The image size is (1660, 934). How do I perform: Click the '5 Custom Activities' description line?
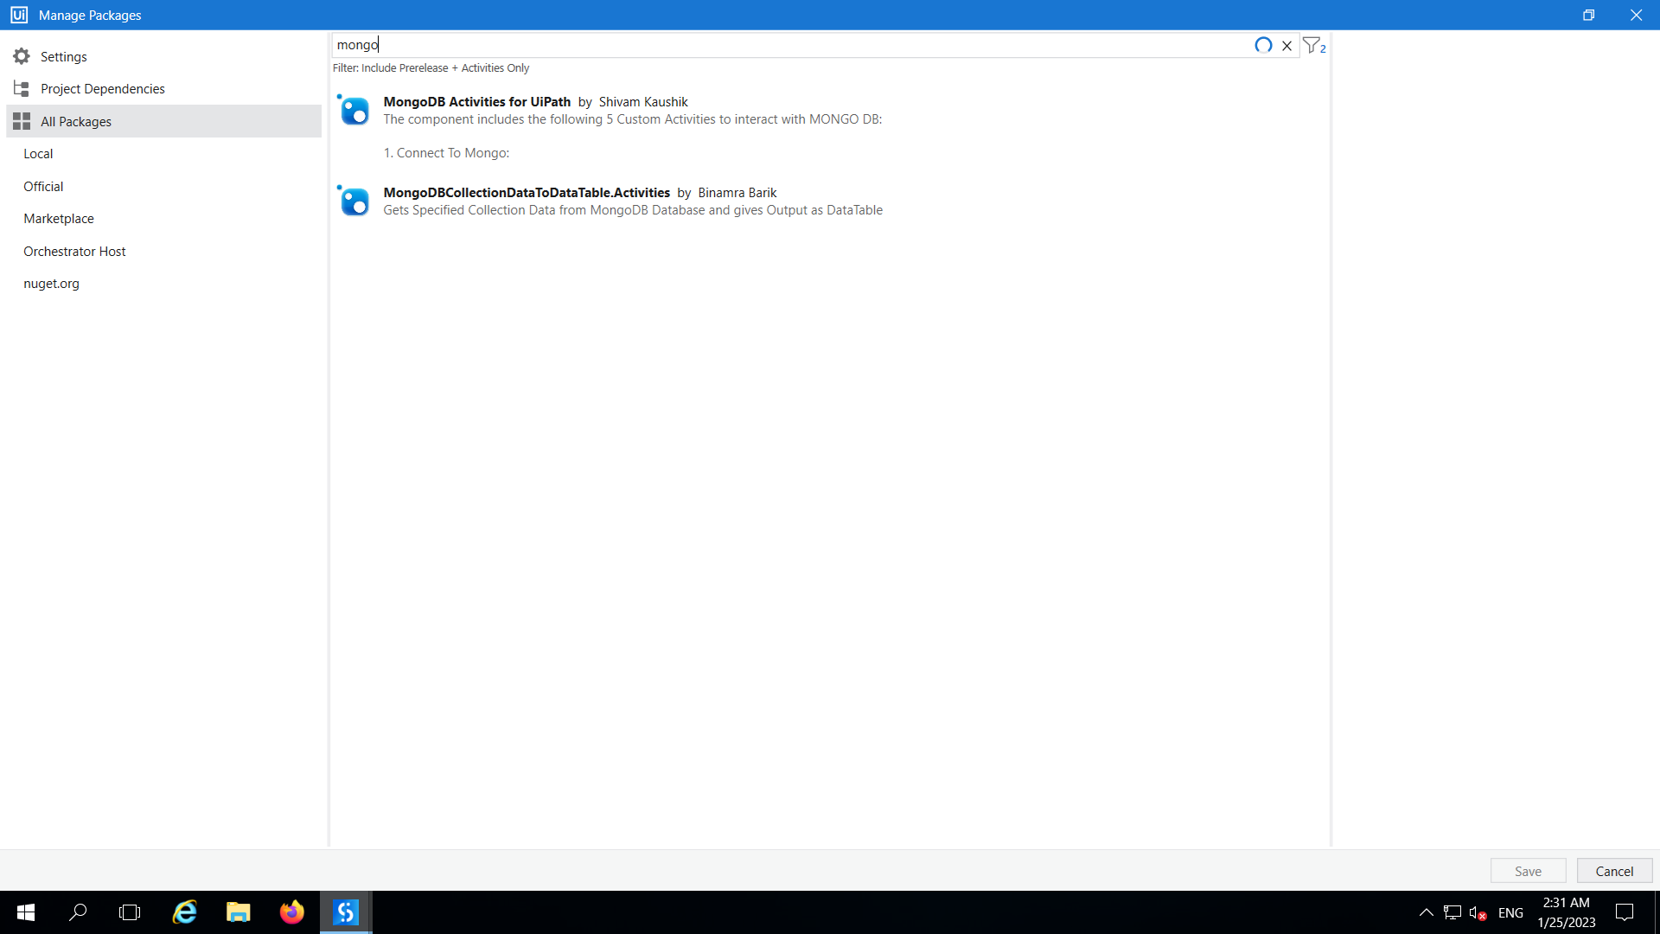[633, 119]
